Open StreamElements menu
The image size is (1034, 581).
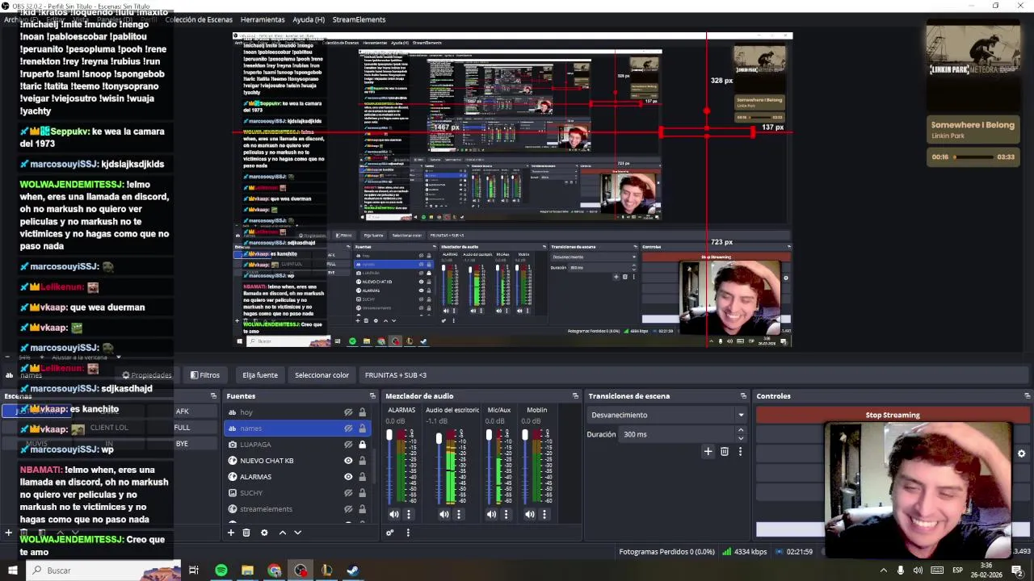(x=359, y=19)
